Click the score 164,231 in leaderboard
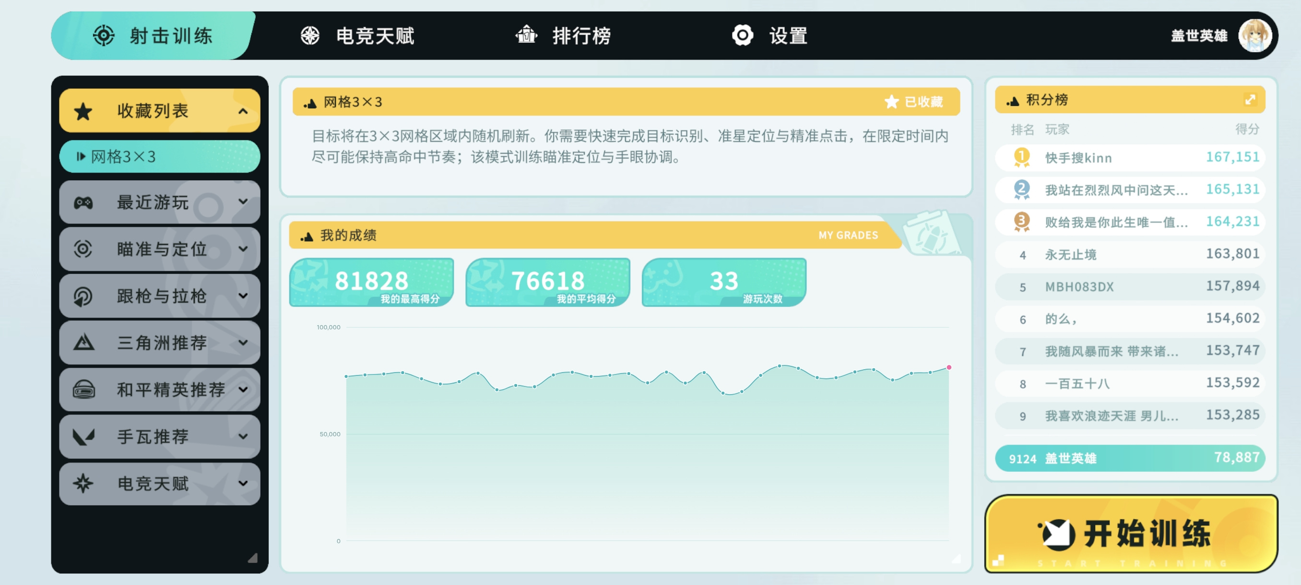Image resolution: width=1301 pixels, height=585 pixels. click(1233, 222)
